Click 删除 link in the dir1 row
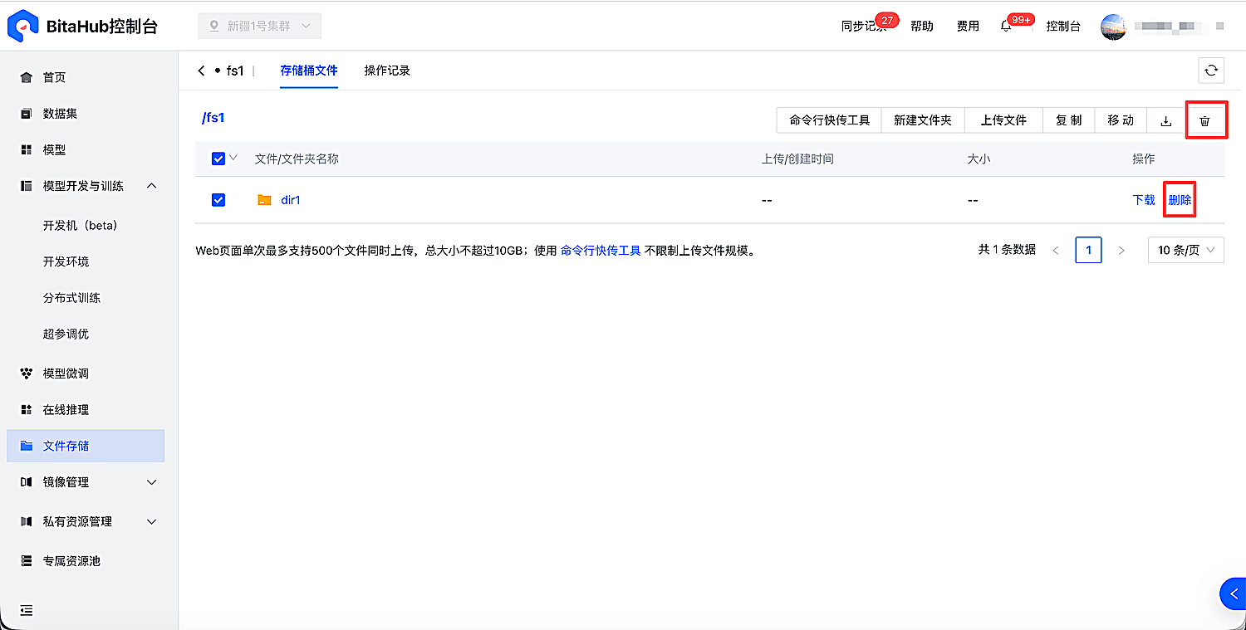 (x=1180, y=200)
